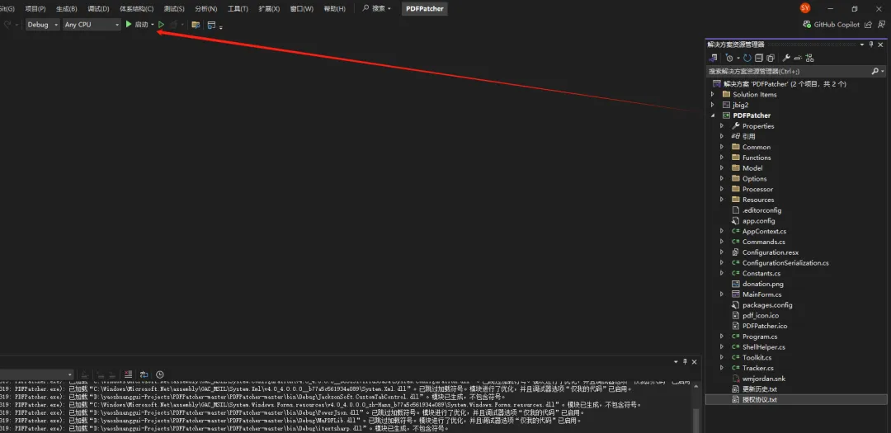Click the refresh/sync icon in Solution Explorer
This screenshot has width=891, height=433.
coord(747,58)
